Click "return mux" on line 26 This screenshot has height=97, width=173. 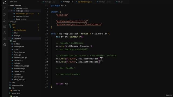(62, 84)
